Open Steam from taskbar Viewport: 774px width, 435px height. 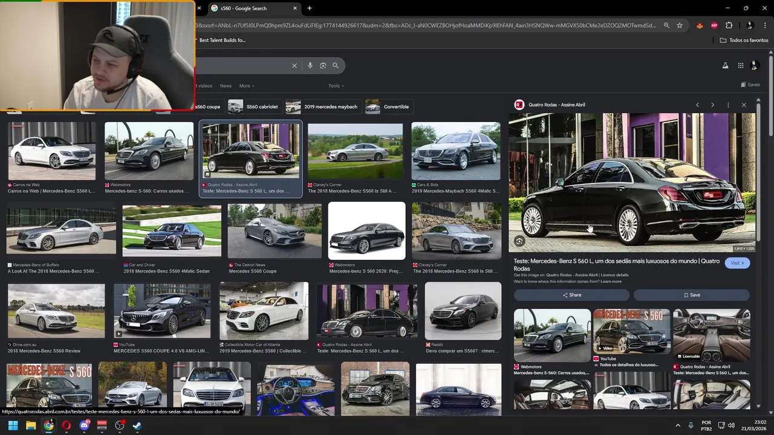click(137, 425)
